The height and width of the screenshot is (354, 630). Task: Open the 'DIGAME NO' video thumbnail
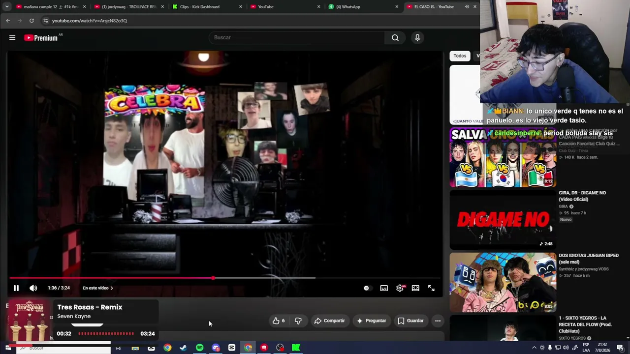pyautogui.click(x=503, y=220)
